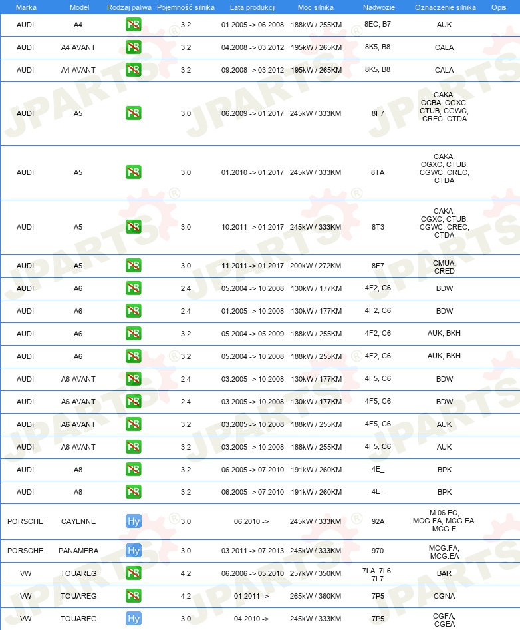Viewport: 520px width, 630px height.
Task: Click the engine codes 'CGFA, CGEA'
Action: pyautogui.click(x=444, y=620)
